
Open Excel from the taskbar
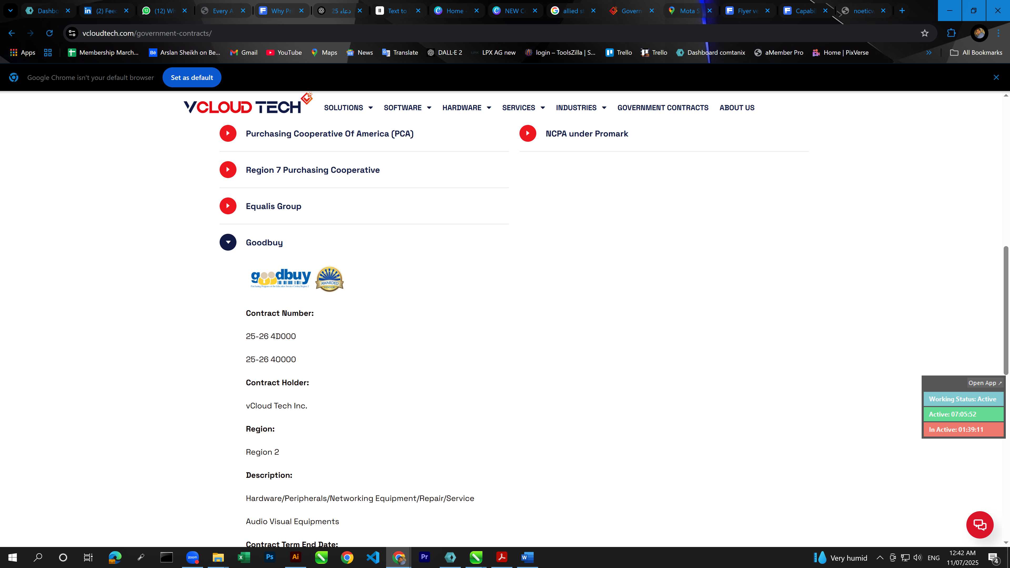(x=244, y=557)
